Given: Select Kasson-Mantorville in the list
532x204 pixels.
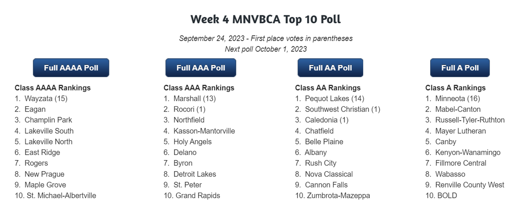Looking at the screenshot, I should coord(204,131).
